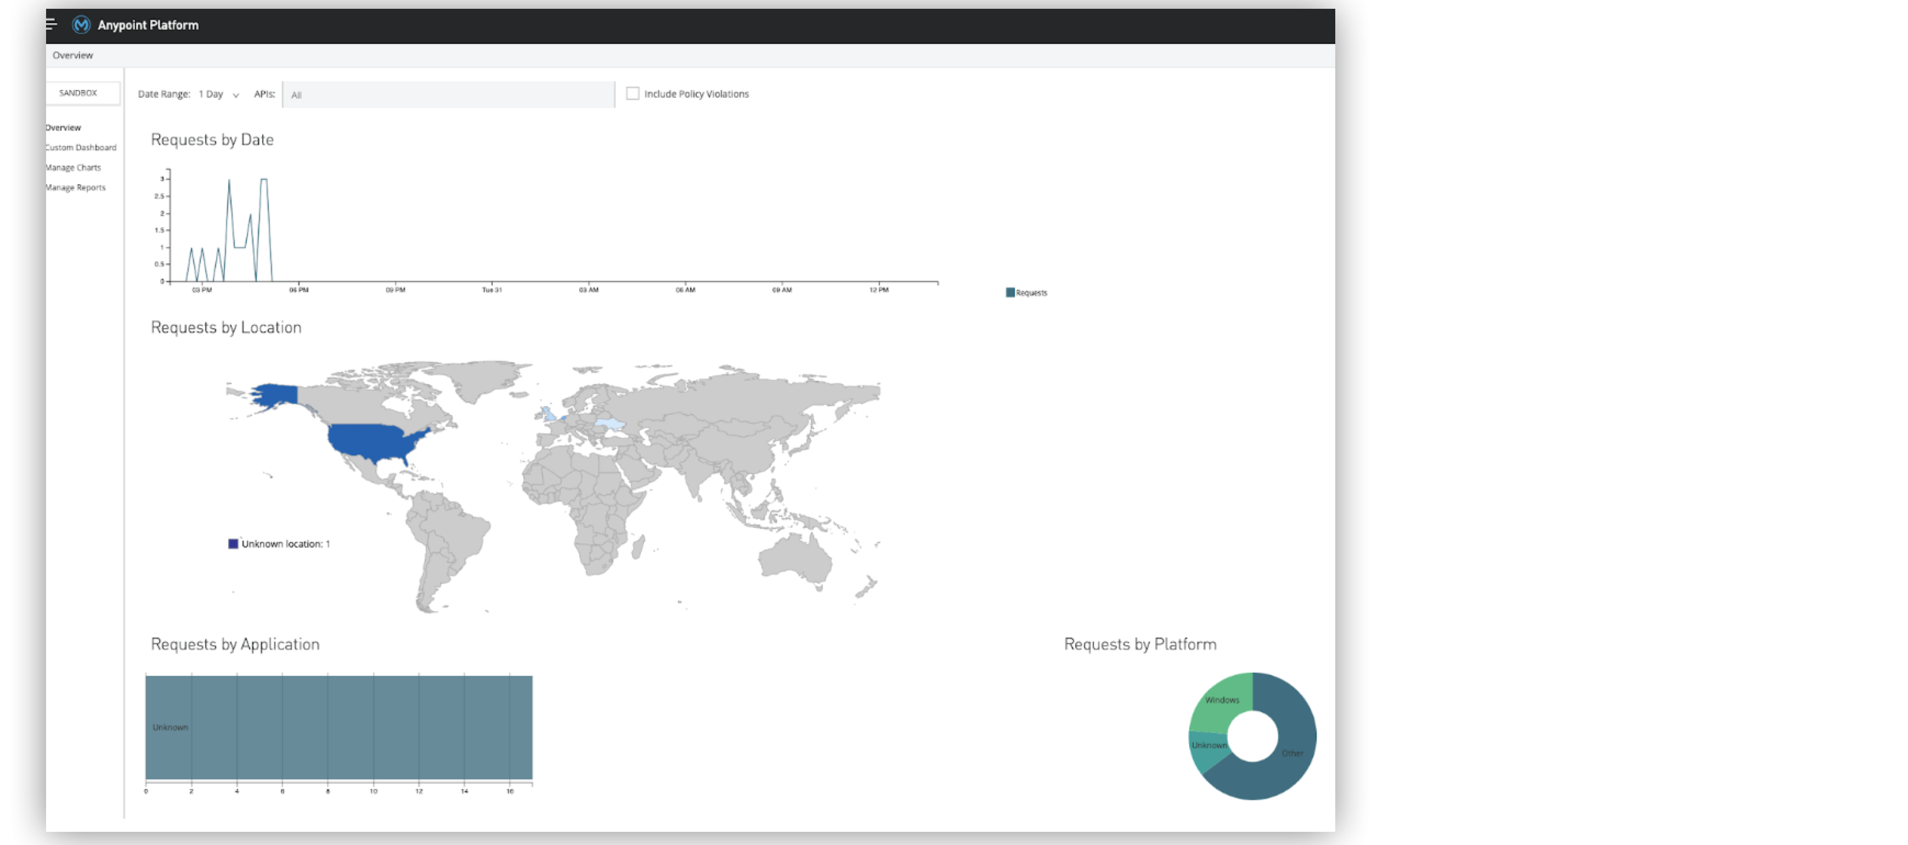This screenshot has width=1908, height=845.
Task: Expand the APIs selection field
Action: 448,94
